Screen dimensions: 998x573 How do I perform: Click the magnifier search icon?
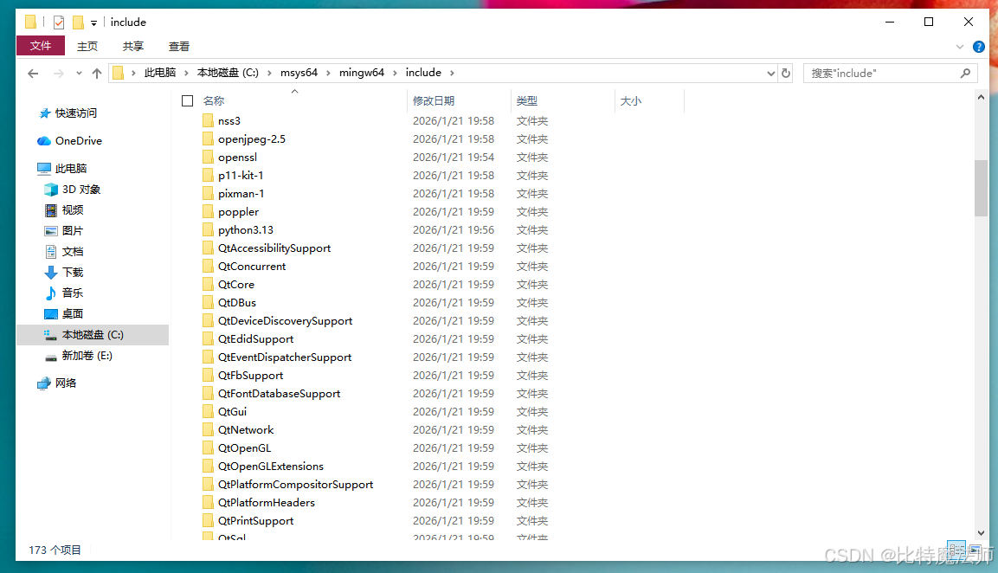965,74
